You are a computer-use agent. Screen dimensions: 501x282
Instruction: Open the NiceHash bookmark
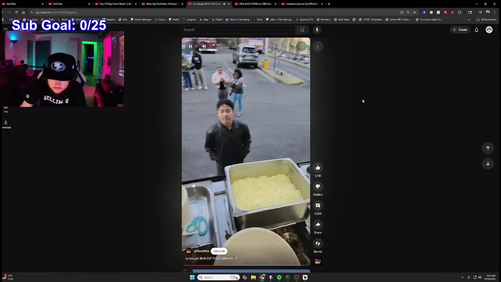(x=324, y=20)
